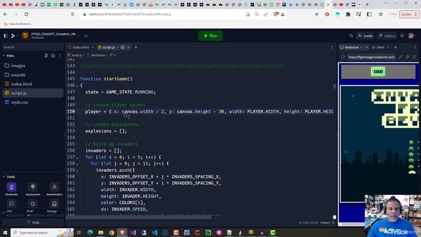This screenshot has width=421, height=237.
Task: Click the Webview URL field
Action: pos(371,57)
